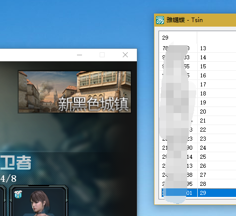Open the 新黑色城镇 map thumbnail
This screenshot has height=216, width=236.
click(74, 92)
